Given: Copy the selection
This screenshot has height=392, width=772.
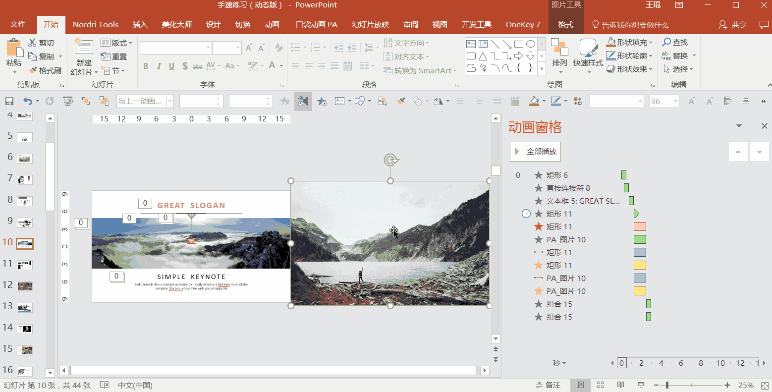Looking at the screenshot, I should [x=41, y=56].
